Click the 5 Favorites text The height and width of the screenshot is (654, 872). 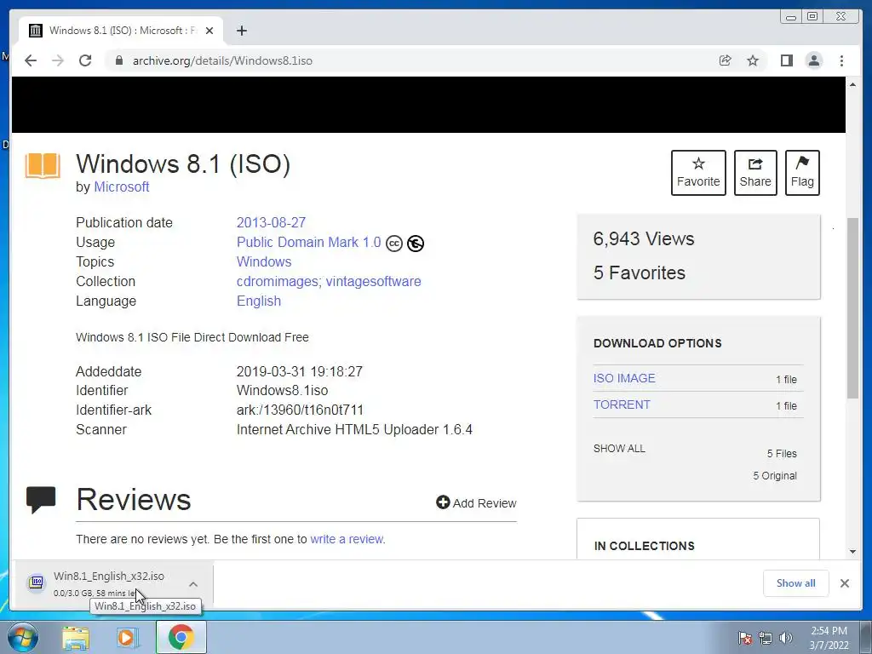(639, 273)
